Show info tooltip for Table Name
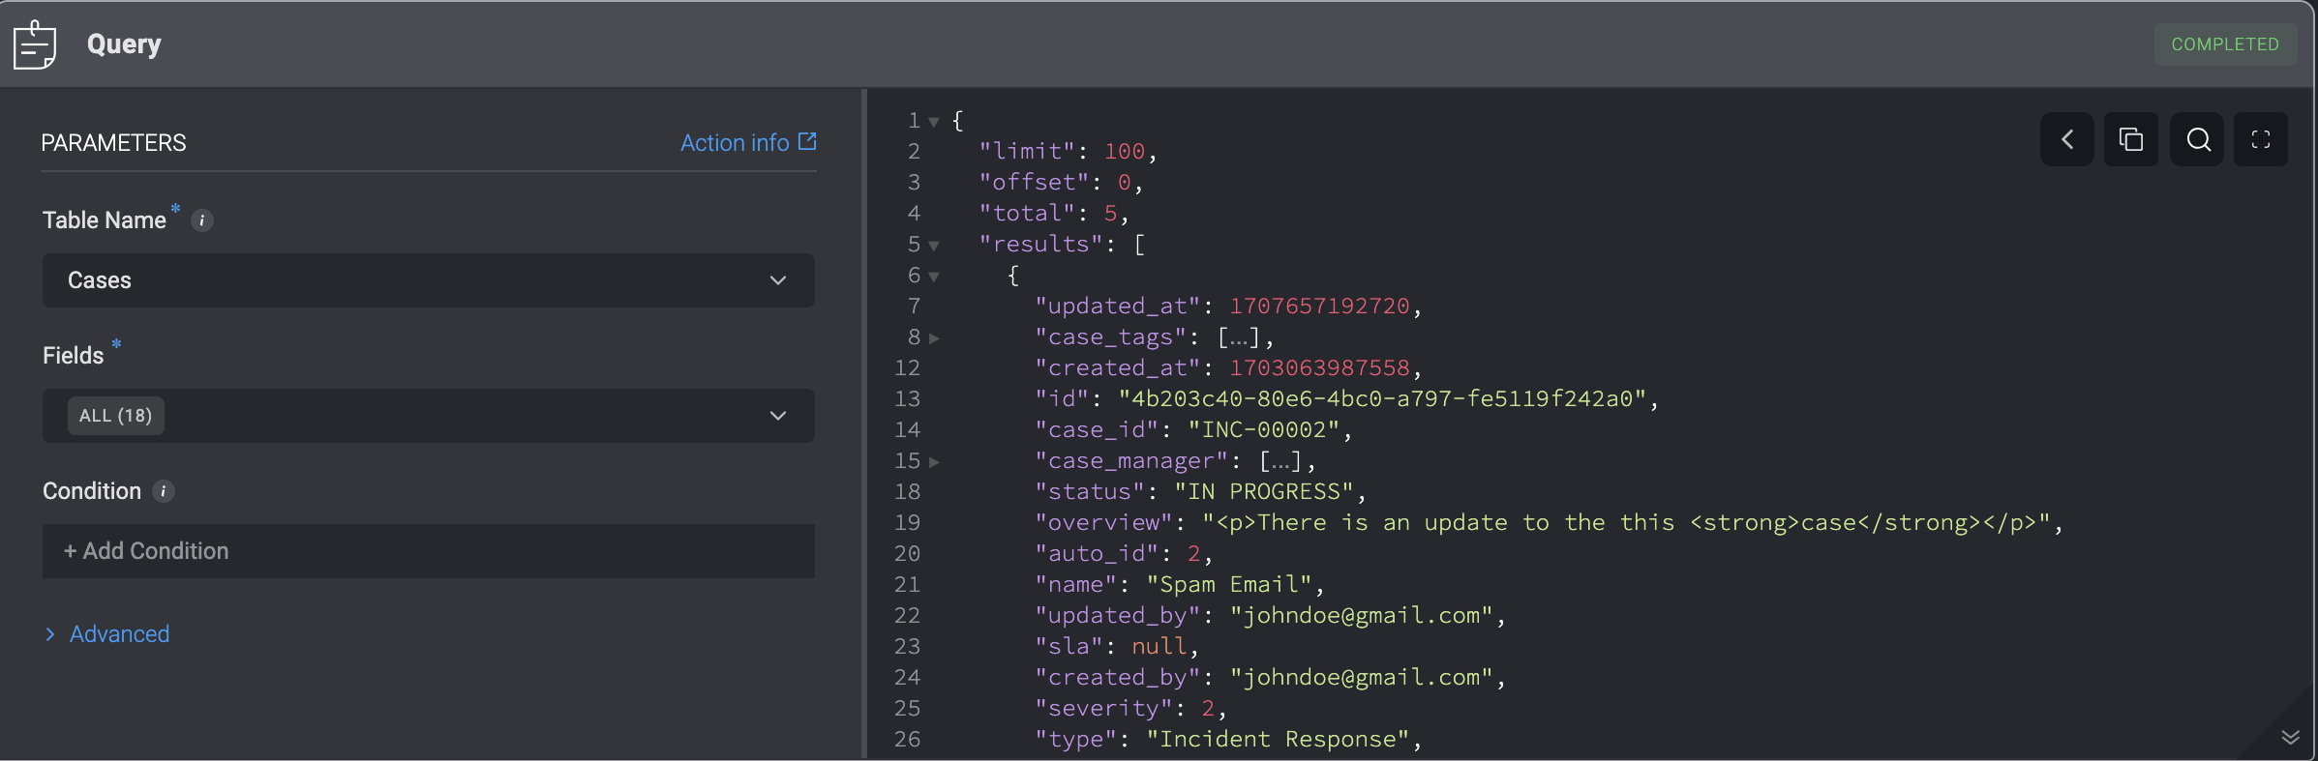Image resolution: width=2318 pixels, height=761 pixels. (202, 220)
